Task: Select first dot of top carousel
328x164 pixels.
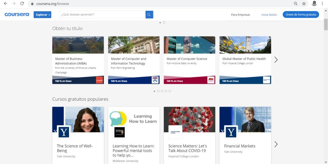Action: pos(160,22)
